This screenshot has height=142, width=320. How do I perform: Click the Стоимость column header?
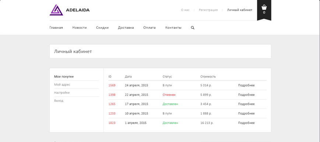click(x=208, y=77)
